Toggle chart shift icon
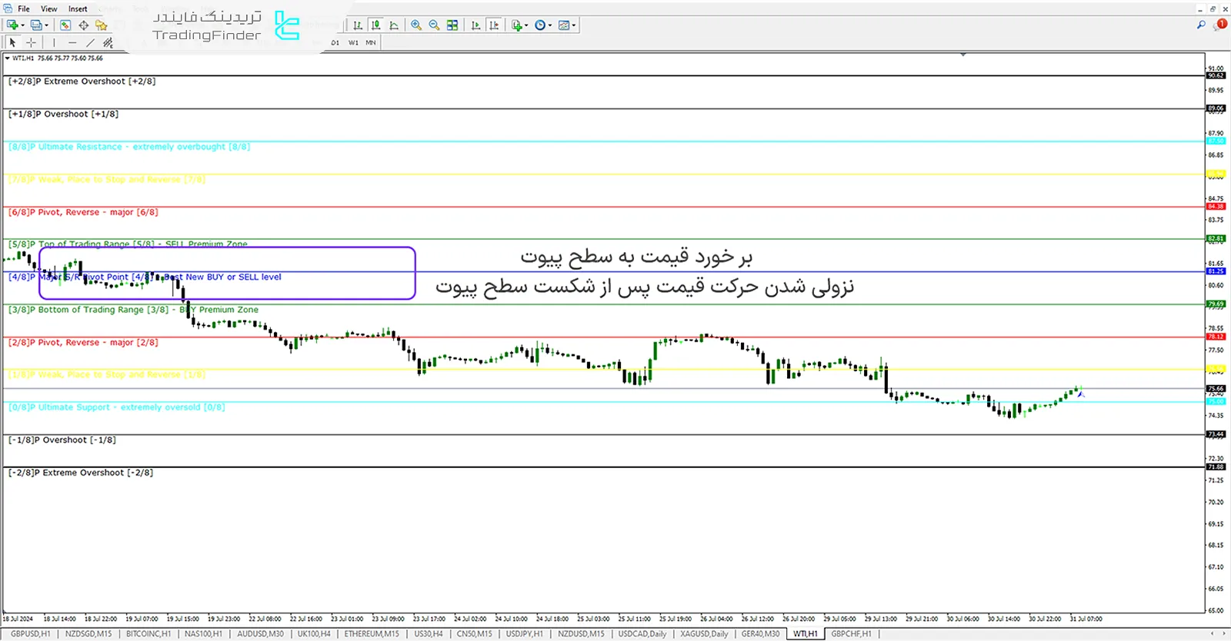1231x641 pixels. 494,25
